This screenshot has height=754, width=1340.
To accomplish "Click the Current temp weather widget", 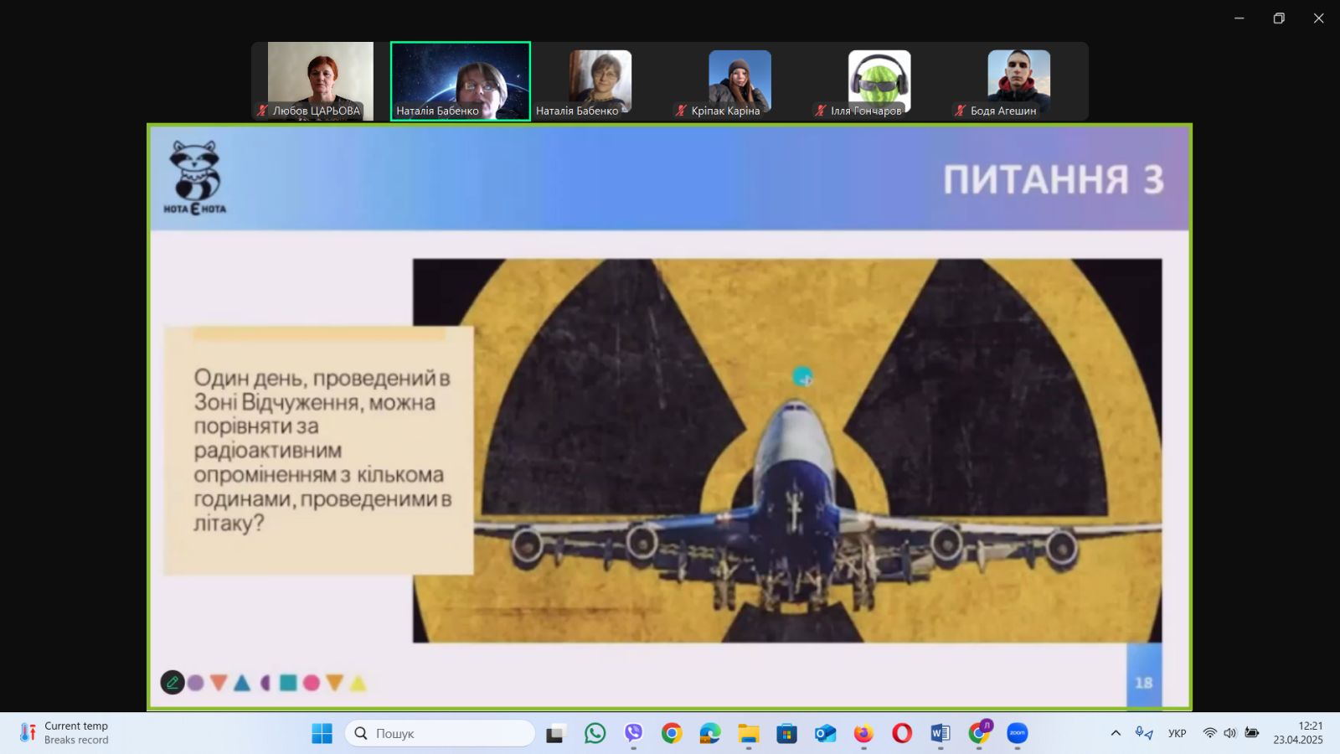I will (65, 733).
